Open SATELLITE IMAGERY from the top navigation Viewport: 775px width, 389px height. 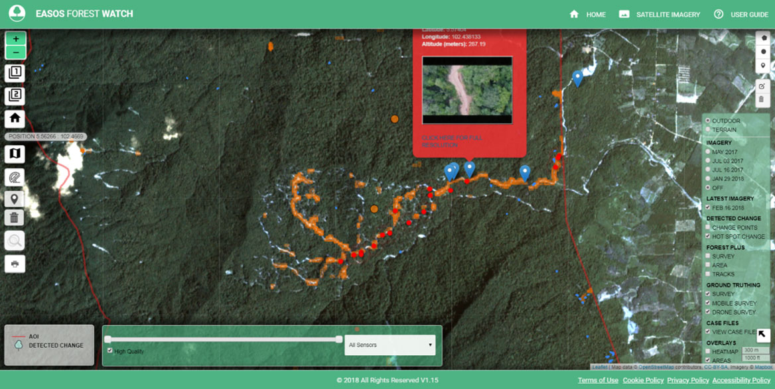pyautogui.click(x=668, y=15)
